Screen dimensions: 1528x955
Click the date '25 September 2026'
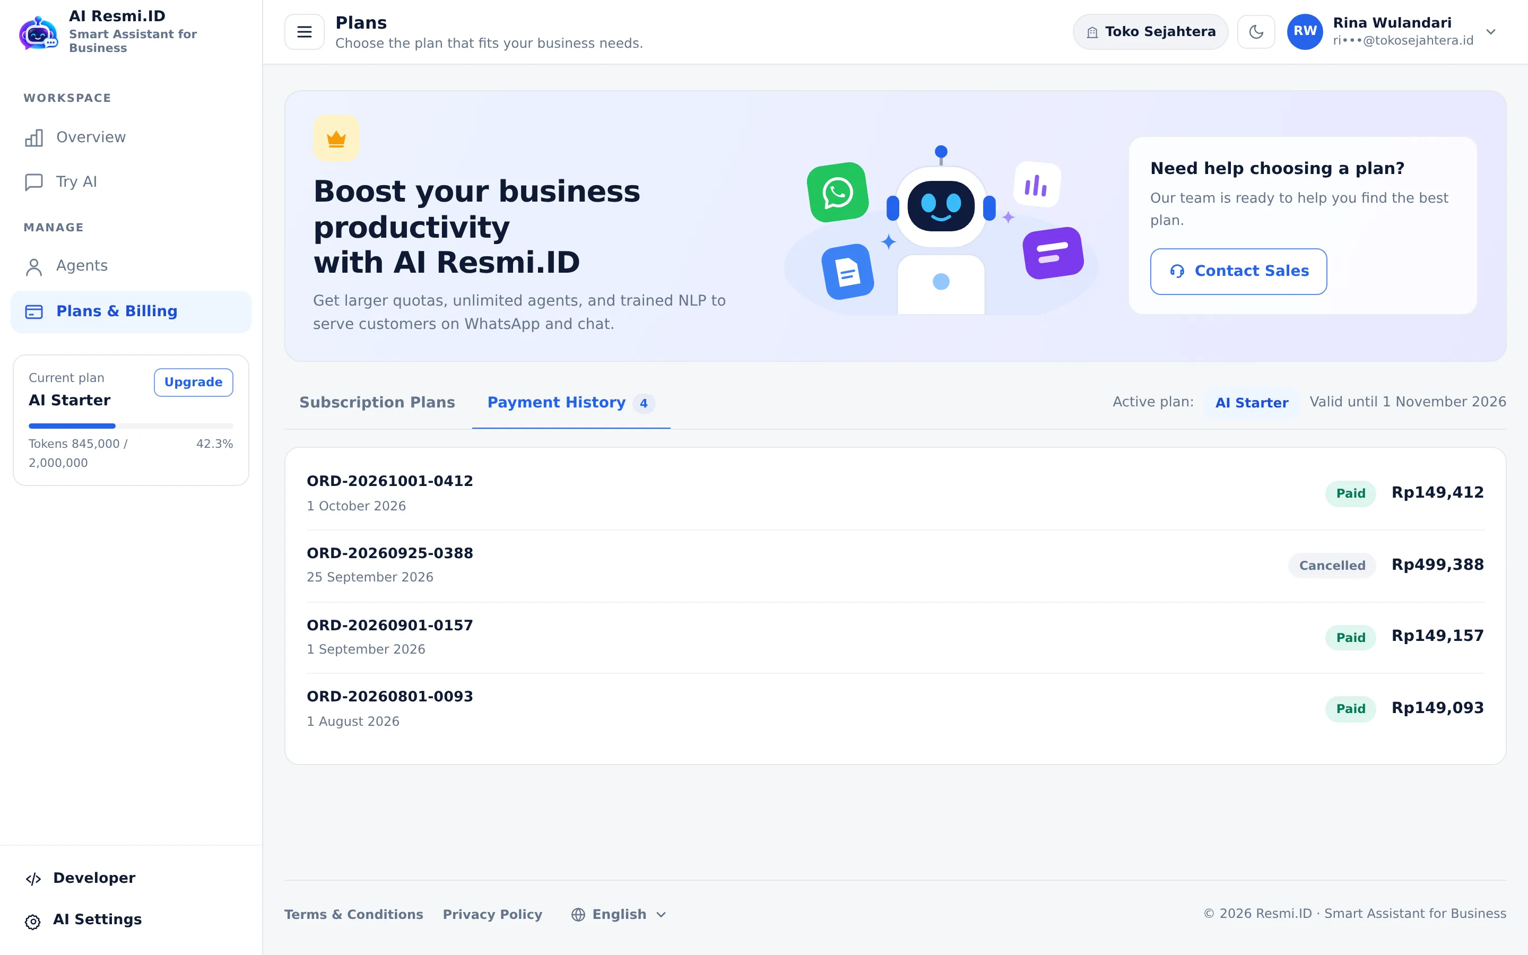coord(370,577)
